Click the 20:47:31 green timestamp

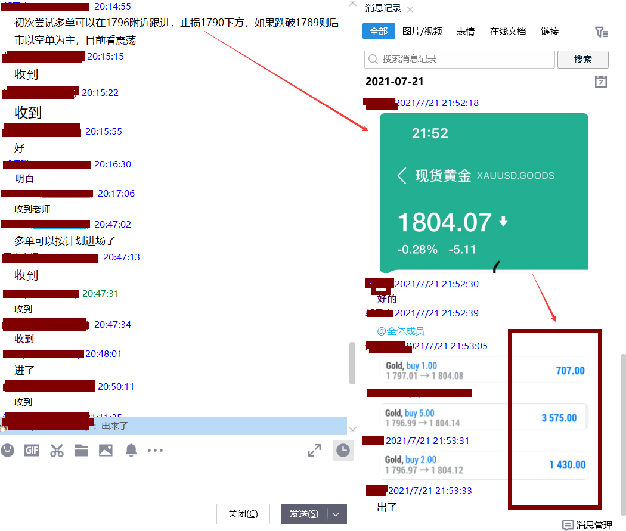click(101, 294)
